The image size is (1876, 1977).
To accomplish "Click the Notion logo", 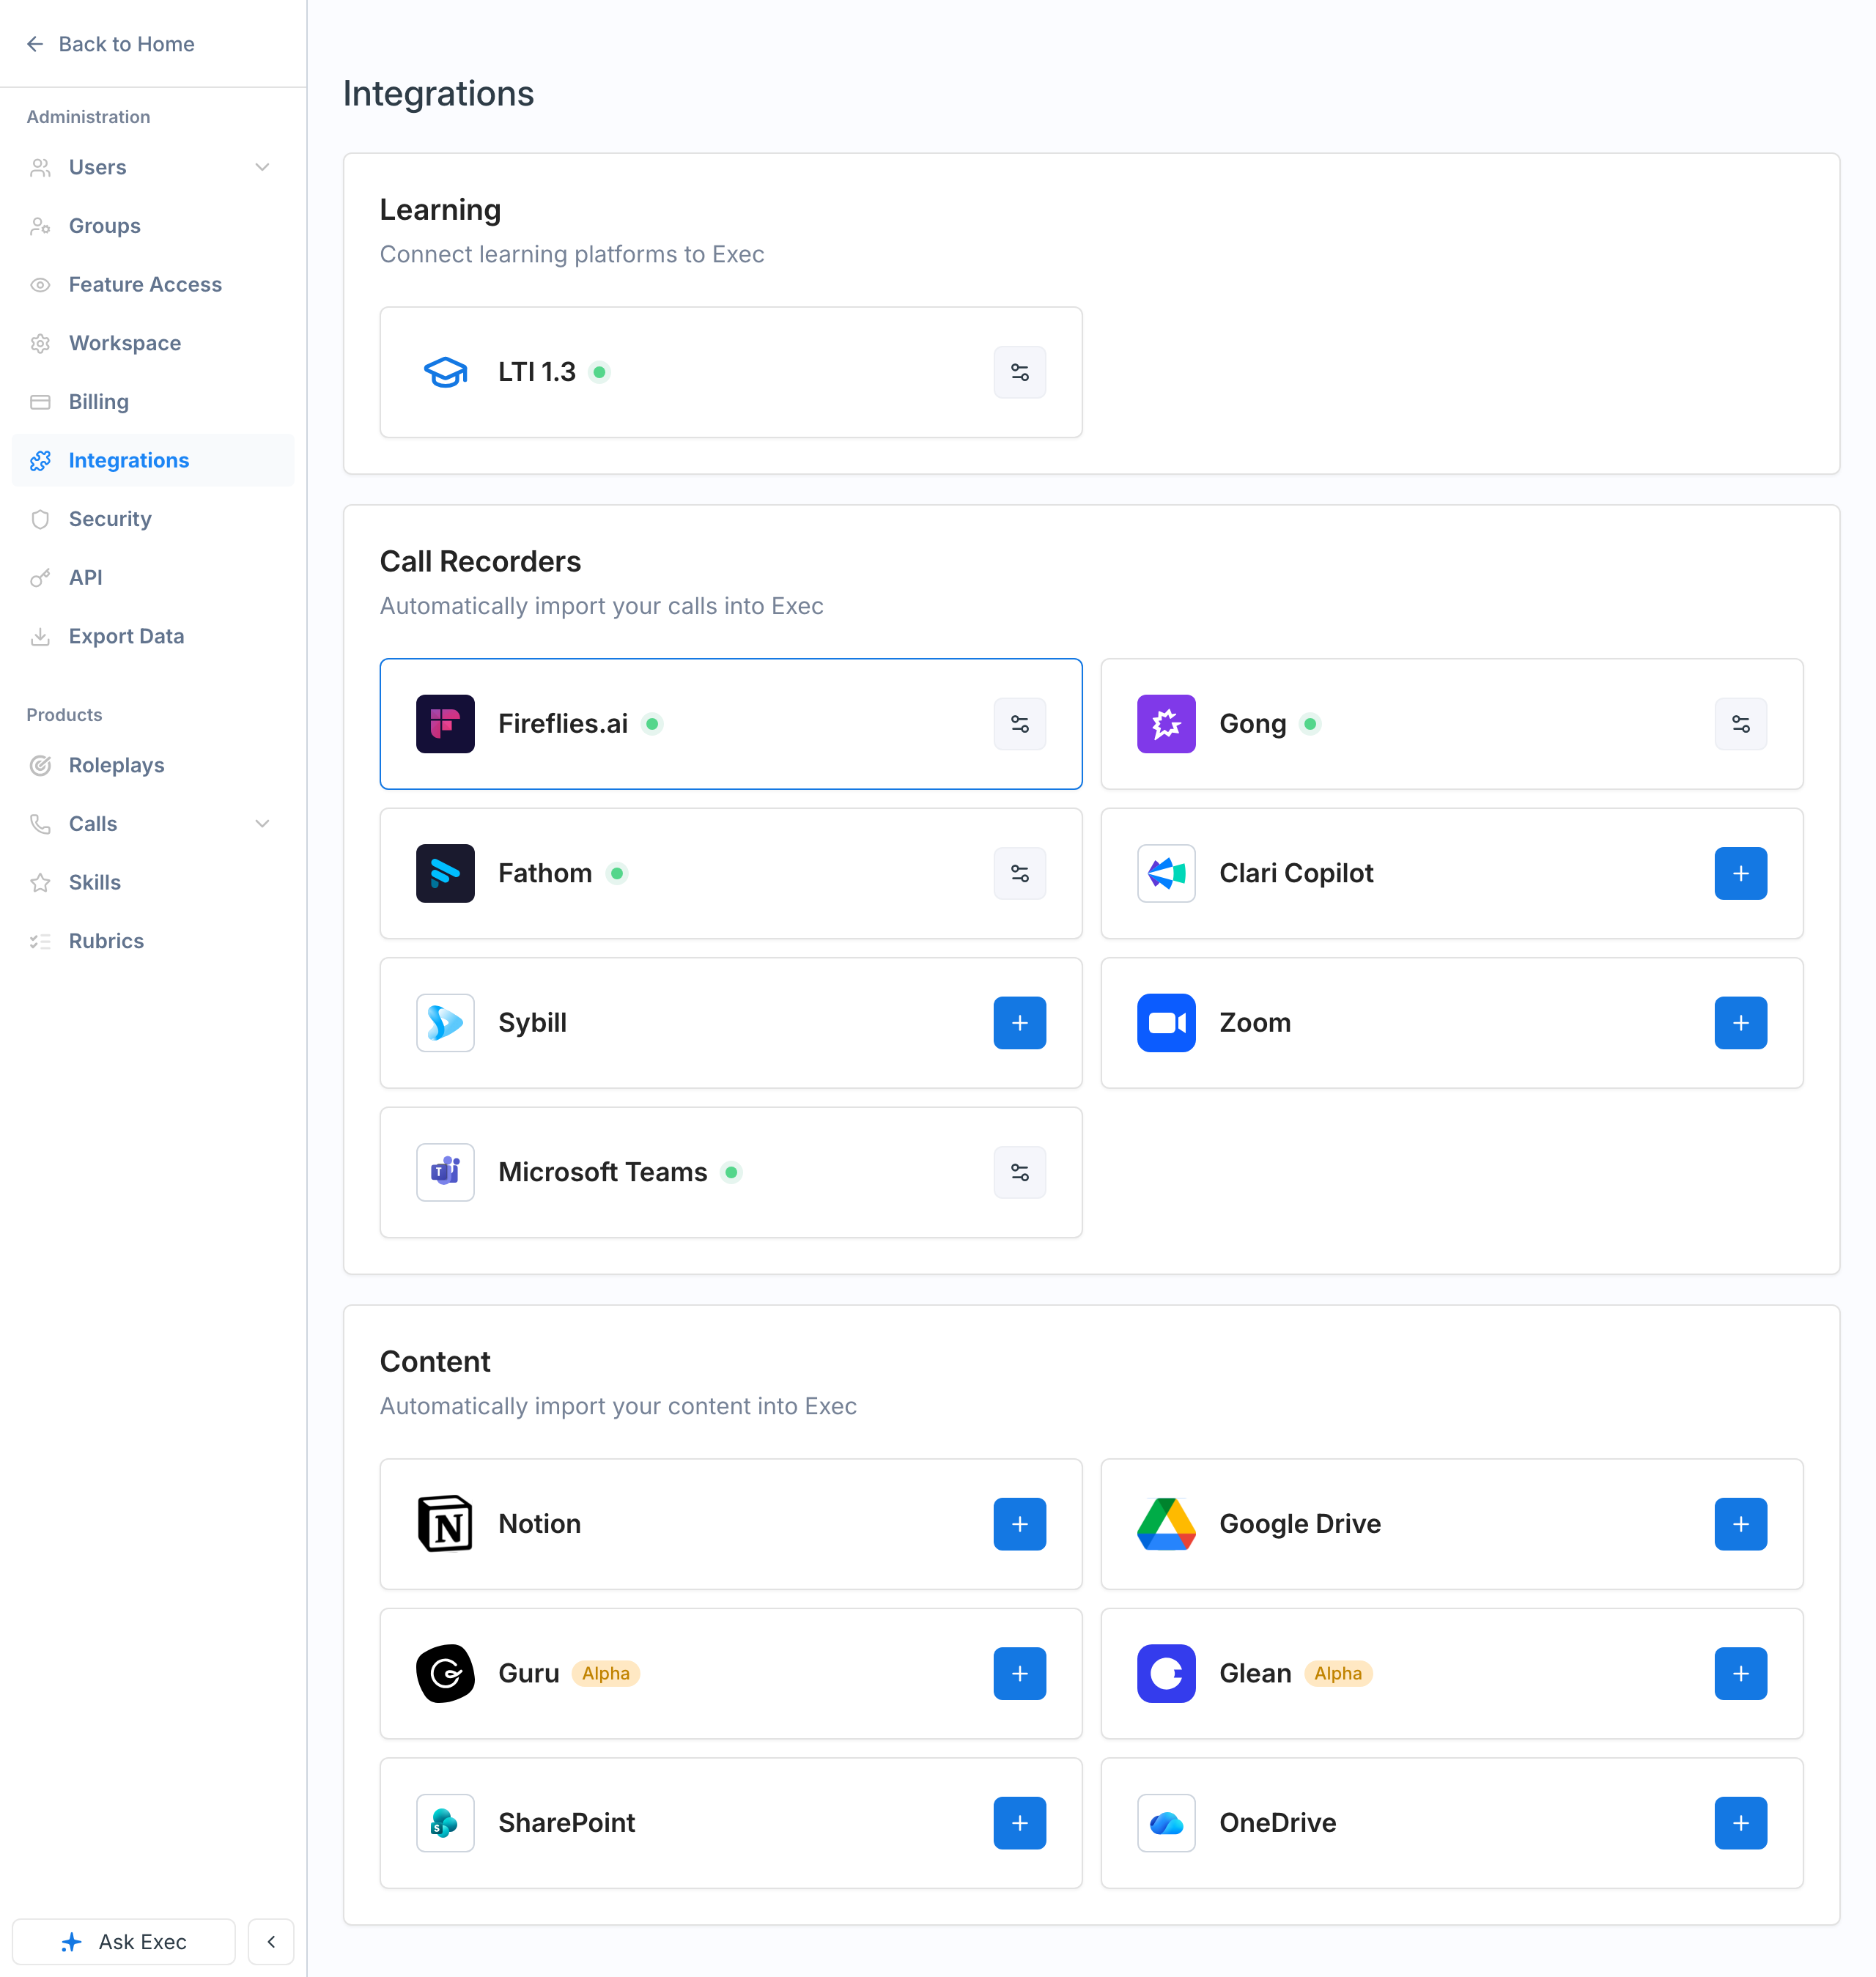I will point(445,1524).
